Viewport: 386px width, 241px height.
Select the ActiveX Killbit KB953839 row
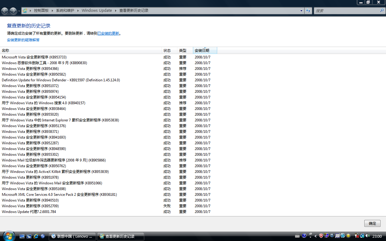(x=109, y=172)
